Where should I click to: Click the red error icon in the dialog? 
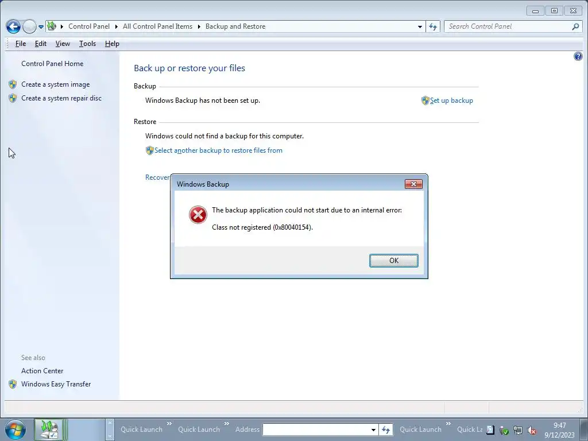tap(198, 215)
